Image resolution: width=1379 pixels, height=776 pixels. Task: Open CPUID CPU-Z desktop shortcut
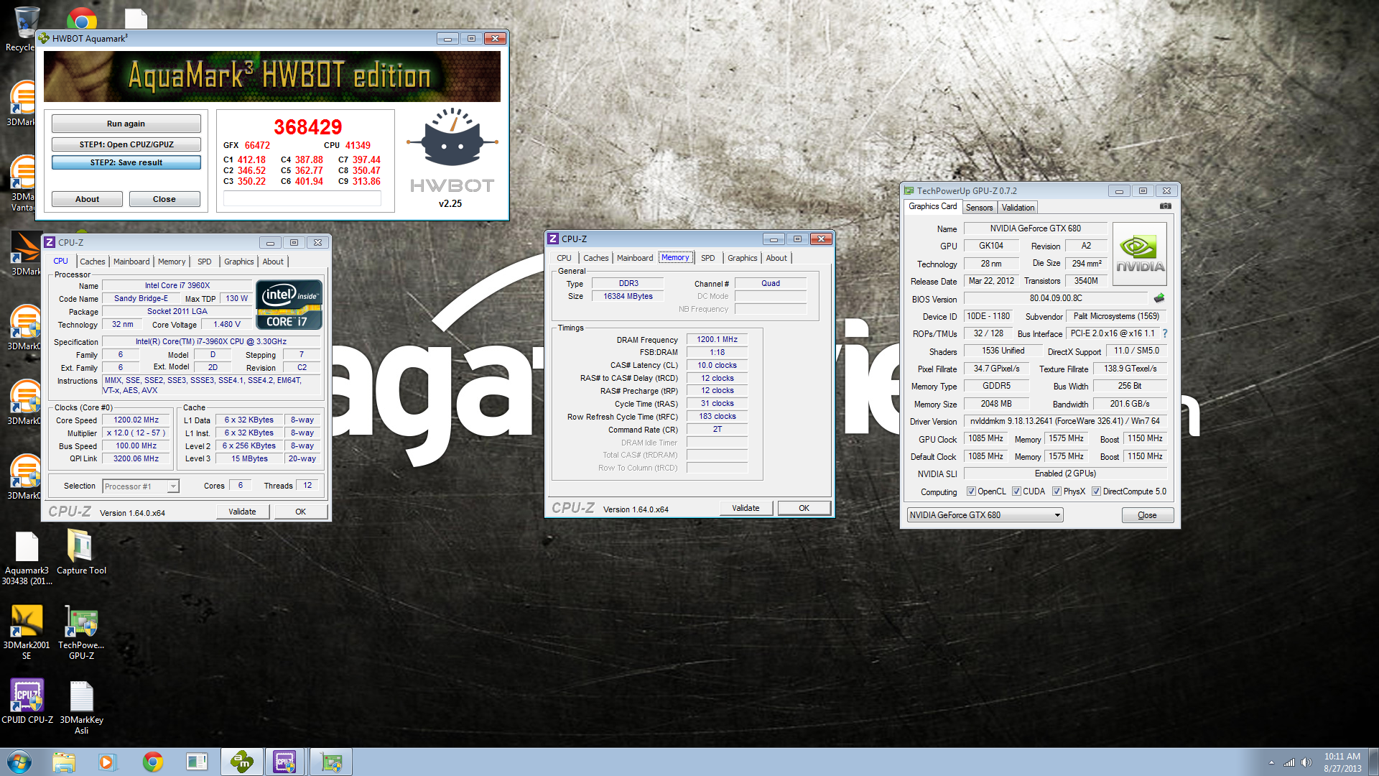click(27, 701)
